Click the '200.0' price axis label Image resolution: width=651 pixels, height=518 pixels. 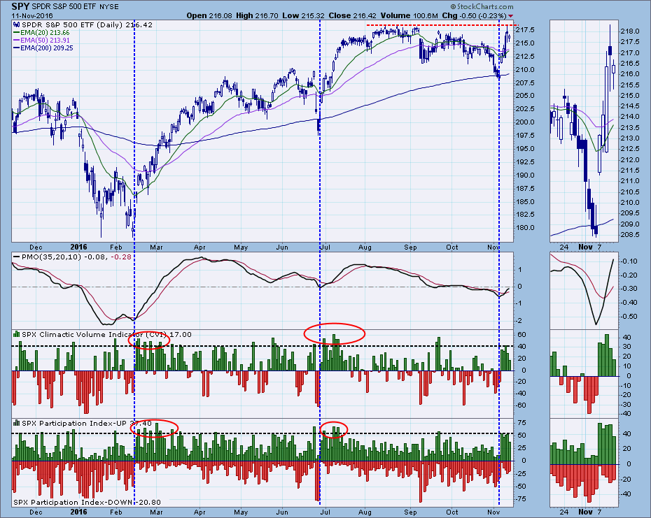[526, 122]
